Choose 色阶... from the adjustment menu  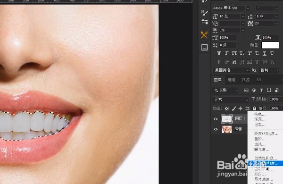tap(260, 139)
